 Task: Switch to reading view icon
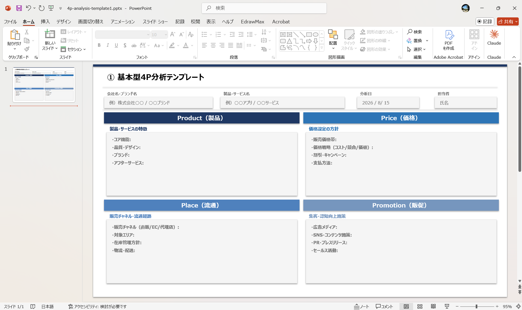(433, 306)
